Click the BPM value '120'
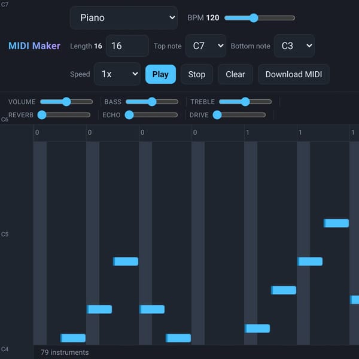The image size is (359, 359). (212, 17)
